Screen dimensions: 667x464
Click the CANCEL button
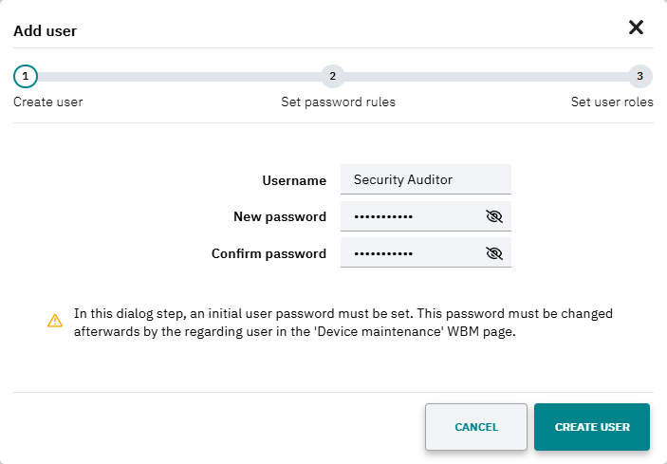476,427
